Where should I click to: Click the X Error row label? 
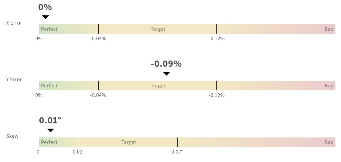coord(14,23)
